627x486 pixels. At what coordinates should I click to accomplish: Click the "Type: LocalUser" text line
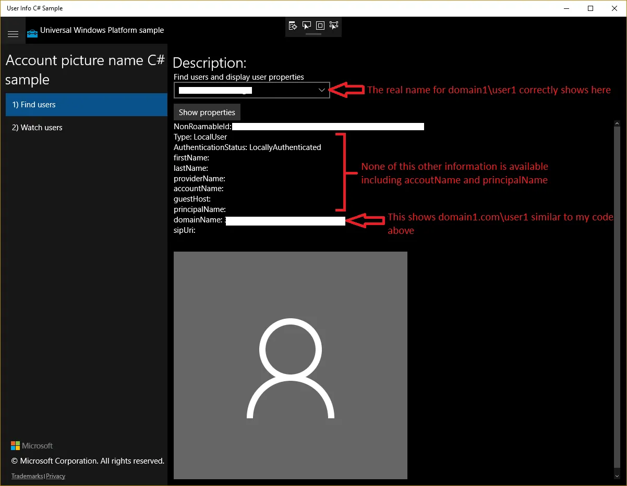200,137
